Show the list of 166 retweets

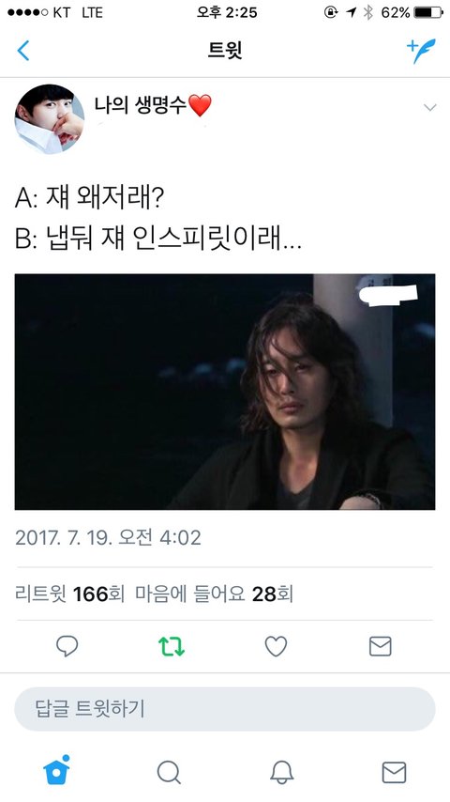pos(69,594)
